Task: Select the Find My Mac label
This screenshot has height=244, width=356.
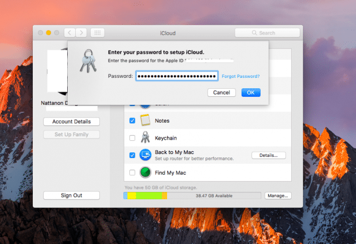Action: pos(171,173)
